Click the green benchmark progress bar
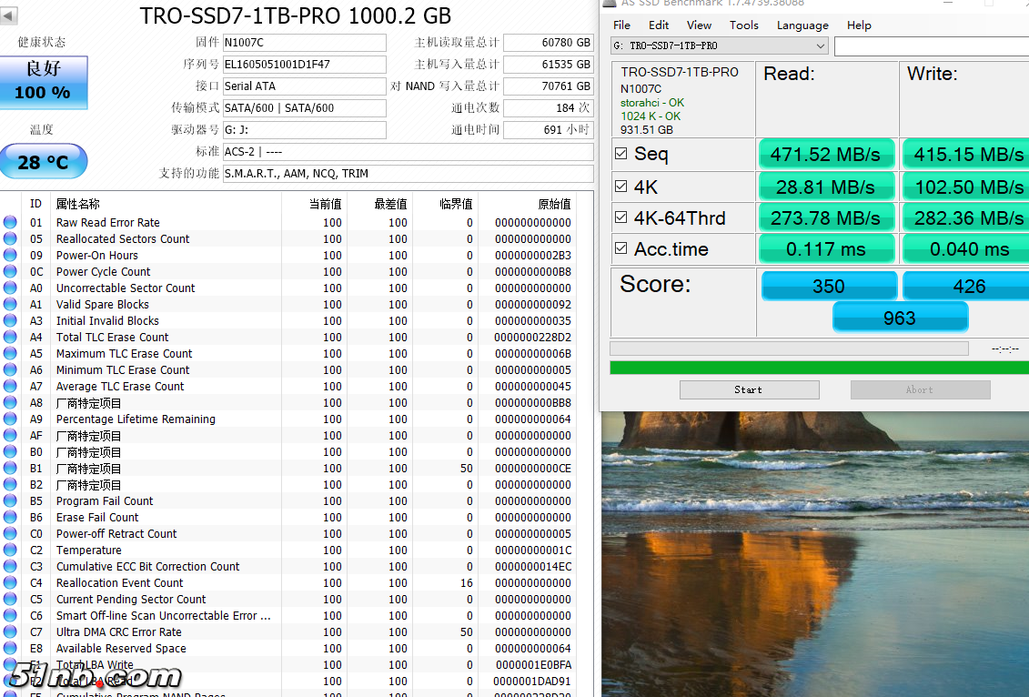Image resolution: width=1029 pixels, height=697 pixels. tap(819, 368)
